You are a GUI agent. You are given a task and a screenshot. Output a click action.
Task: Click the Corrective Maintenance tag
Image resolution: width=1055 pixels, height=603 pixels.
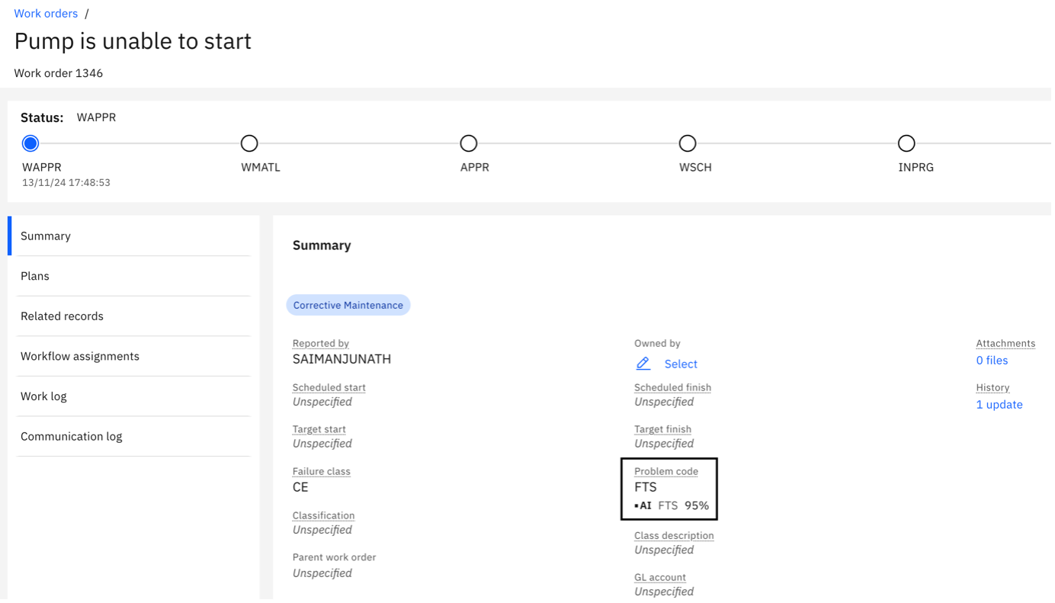click(348, 305)
